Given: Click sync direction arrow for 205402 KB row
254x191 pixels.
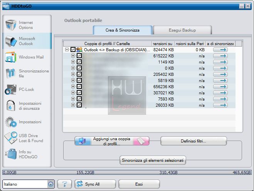Looking at the screenshot, I should tap(220, 74).
